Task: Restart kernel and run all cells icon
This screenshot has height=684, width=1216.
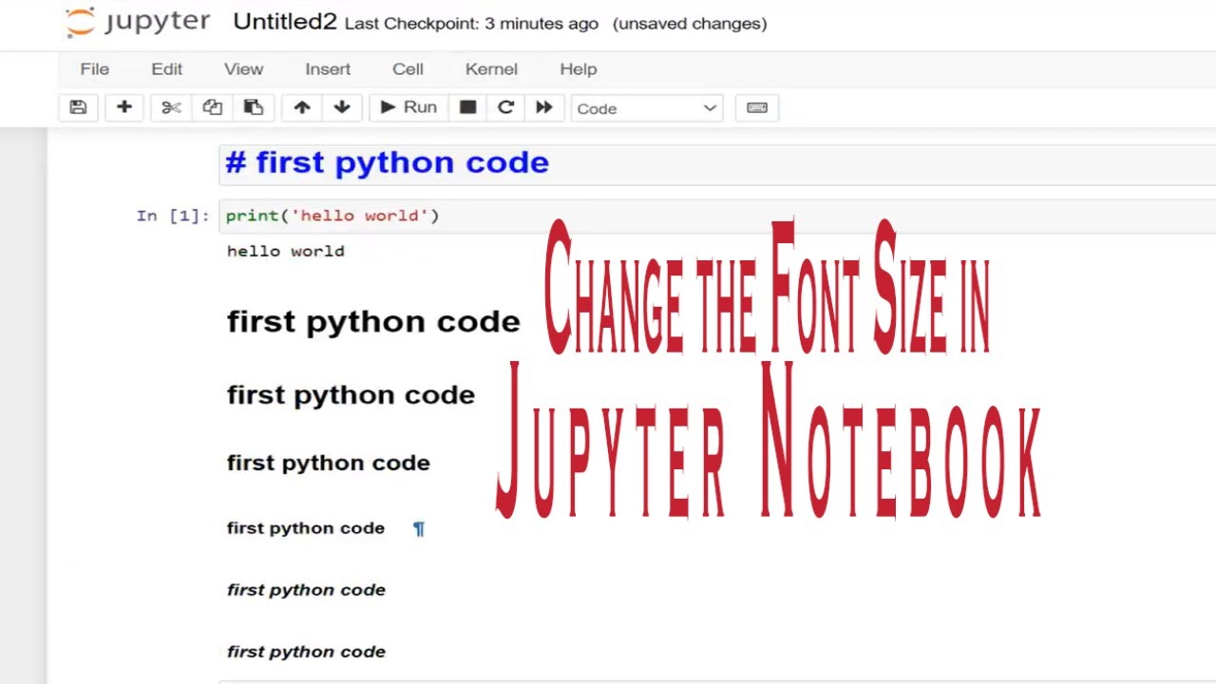Action: (x=543, y=107)
